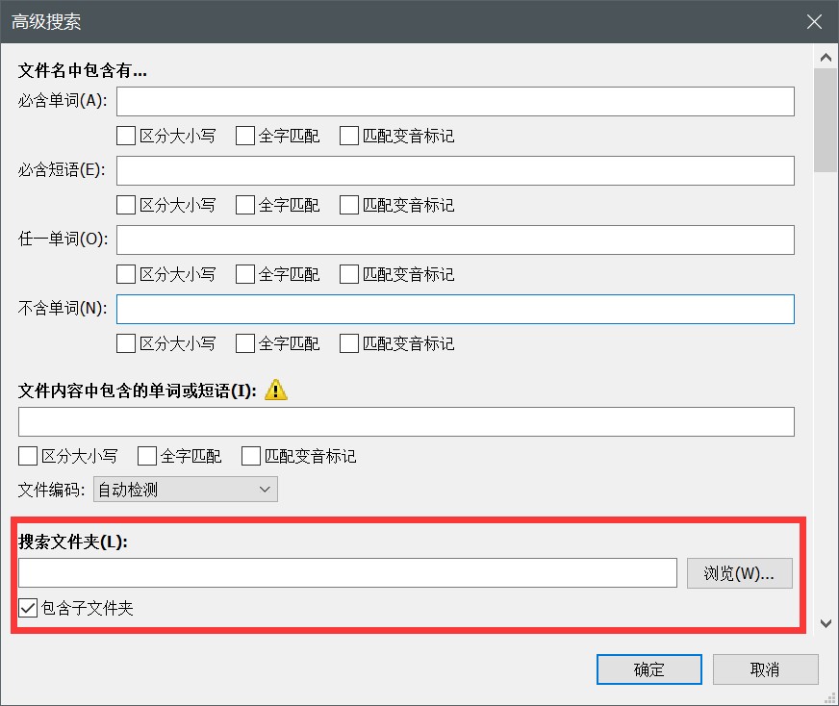The image size is (839, 706).
Task: Click into the 必含短语(E) input box
Action: point(454,170)
